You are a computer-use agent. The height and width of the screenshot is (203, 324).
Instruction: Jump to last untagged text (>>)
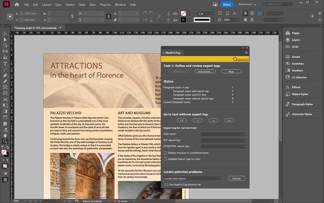229,120
